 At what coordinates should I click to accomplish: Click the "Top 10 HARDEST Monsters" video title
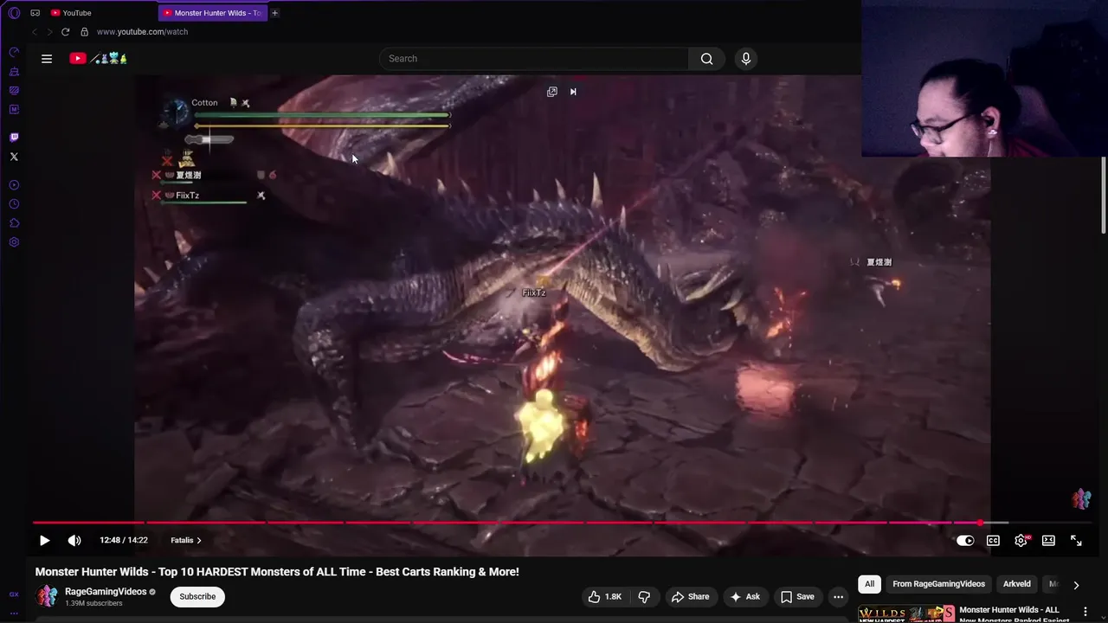tap(277, 572)
